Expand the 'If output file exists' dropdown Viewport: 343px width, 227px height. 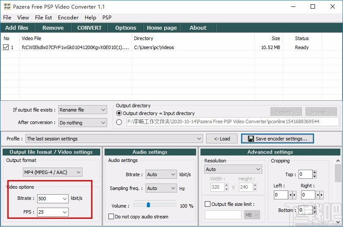(83, 110)
